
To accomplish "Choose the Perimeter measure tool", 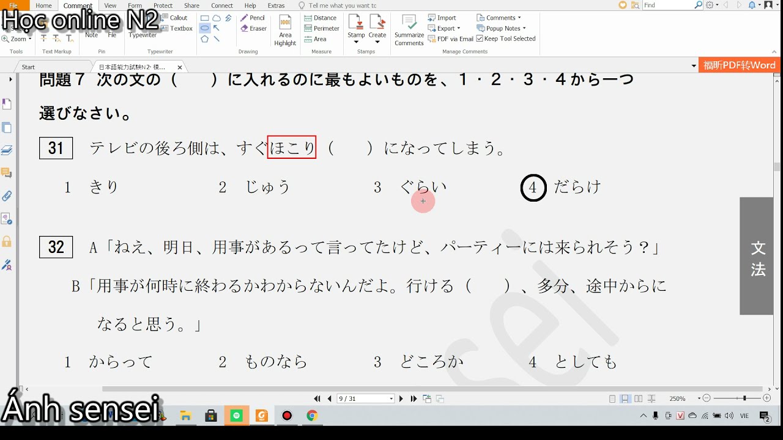I will tap(321, 28).
